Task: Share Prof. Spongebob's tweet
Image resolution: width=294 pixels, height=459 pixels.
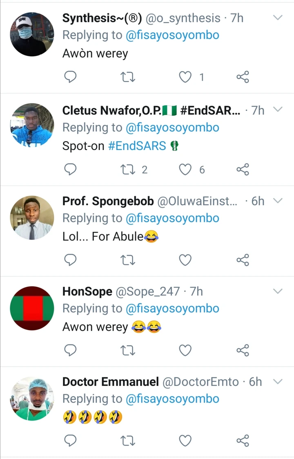Action: tap(243, 260)
